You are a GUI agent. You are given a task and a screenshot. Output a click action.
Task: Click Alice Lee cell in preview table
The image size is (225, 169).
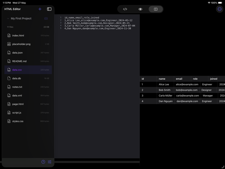coord(165,84)
